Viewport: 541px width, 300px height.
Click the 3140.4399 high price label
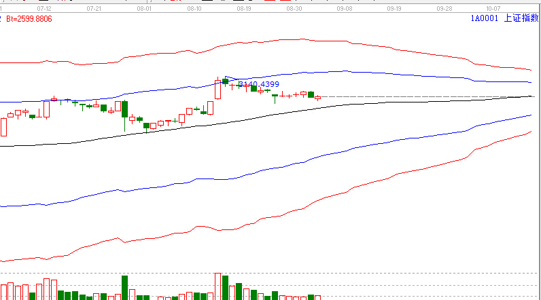pos(258,84)
